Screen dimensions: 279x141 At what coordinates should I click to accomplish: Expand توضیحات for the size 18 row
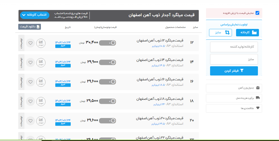(21, 101)
